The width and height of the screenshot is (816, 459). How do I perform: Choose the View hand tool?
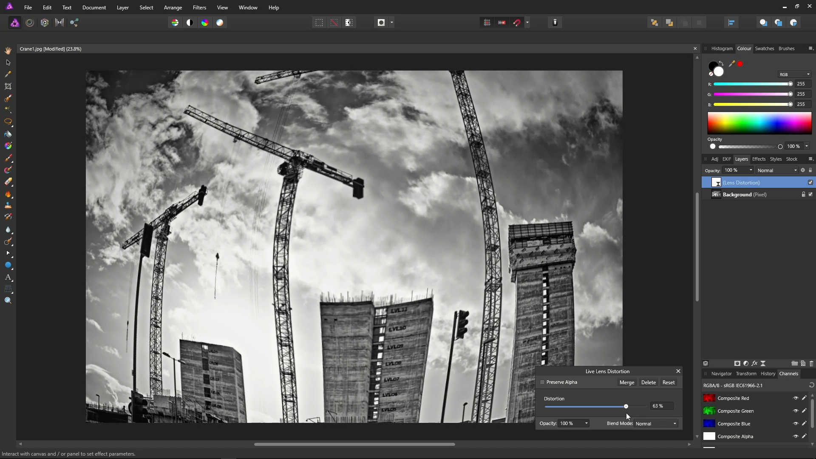pos(8,51)
